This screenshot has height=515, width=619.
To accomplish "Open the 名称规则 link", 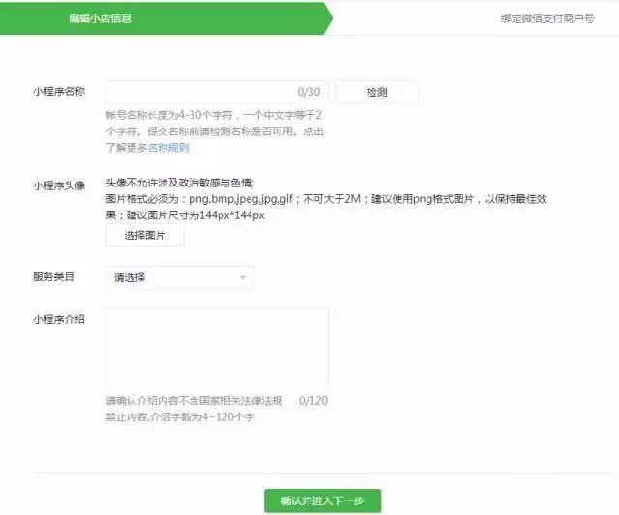I will tap(167, 148).
